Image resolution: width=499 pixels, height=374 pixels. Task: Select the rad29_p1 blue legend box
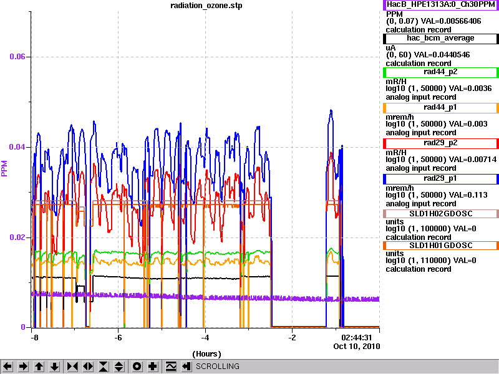pos(441,179)
